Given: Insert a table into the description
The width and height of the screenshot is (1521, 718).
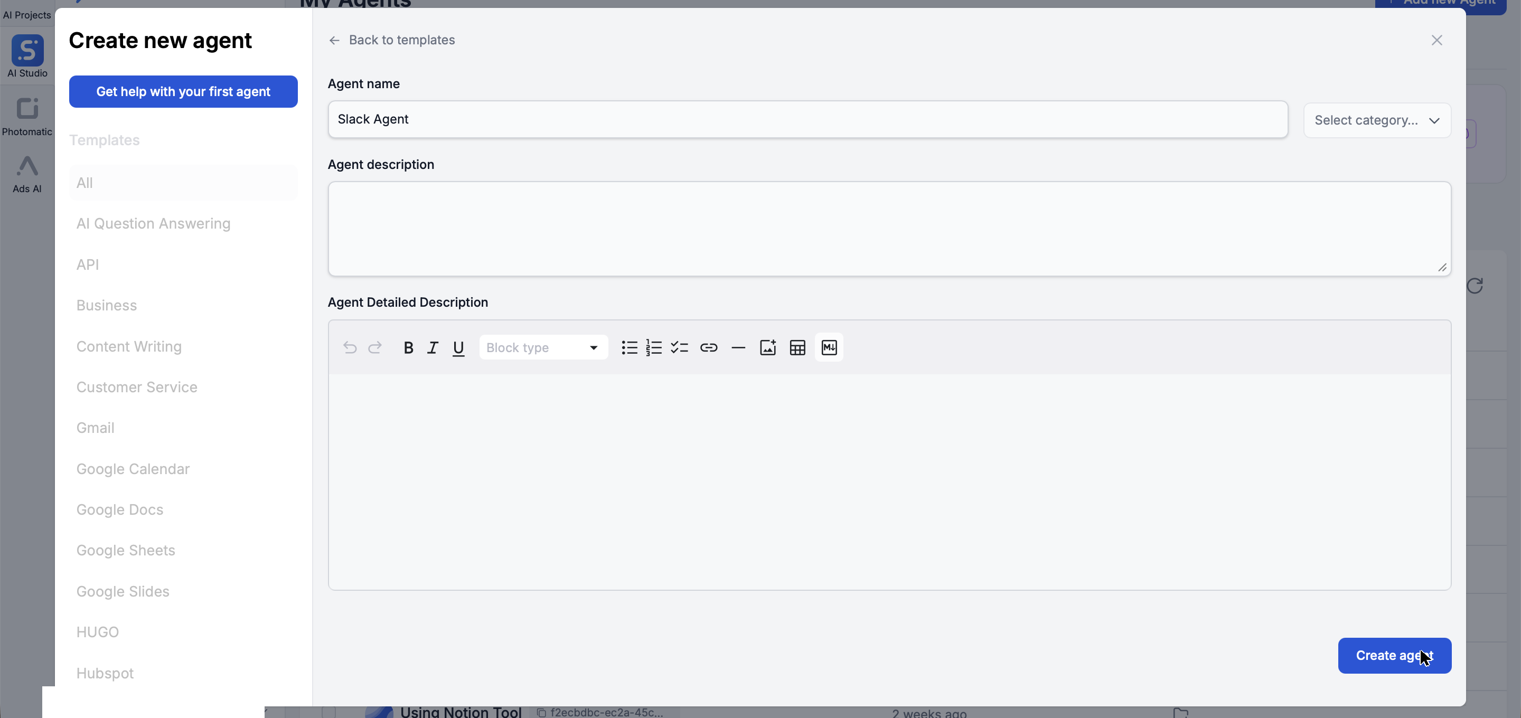Looking at the screenshot, I should click(x=797, y=348).
